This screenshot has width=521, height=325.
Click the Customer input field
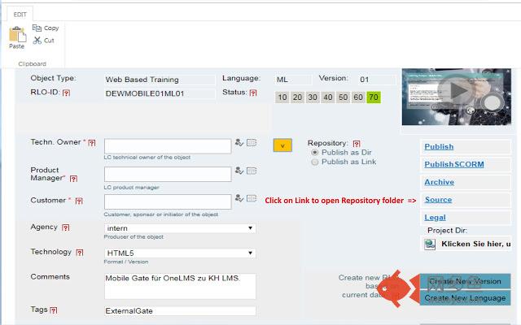point(168,202)
